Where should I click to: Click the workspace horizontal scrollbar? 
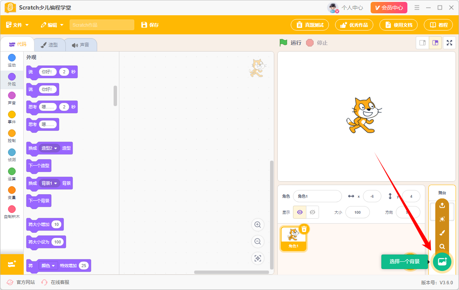click(231, 272)
